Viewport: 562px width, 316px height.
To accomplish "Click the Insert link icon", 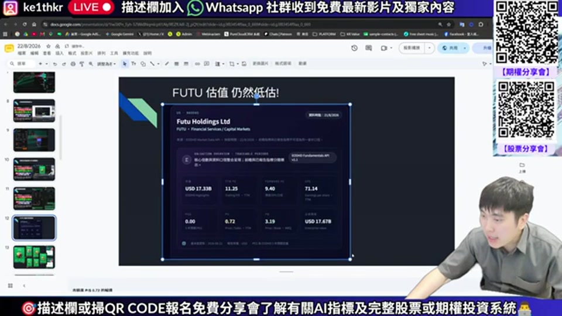I will [197, 64].
